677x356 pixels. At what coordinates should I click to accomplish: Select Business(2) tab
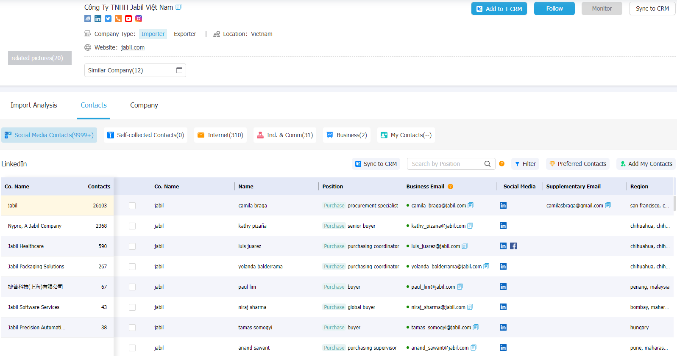347,135
